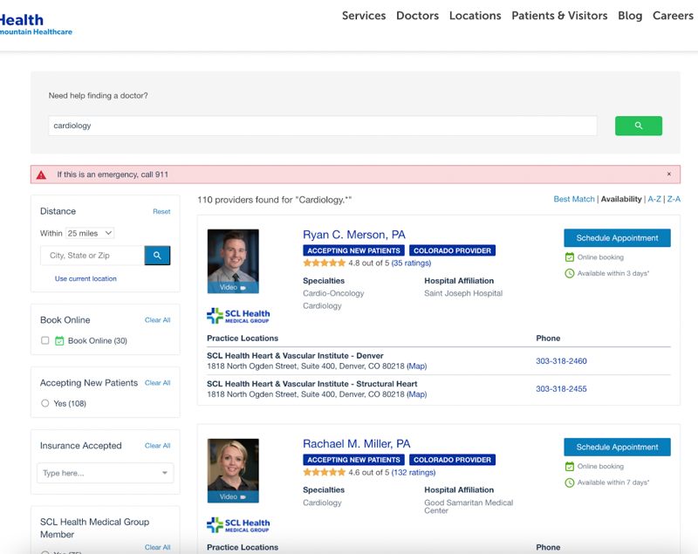Image resolution: width=698 pixels, height=554 pixels.
Task: Click Ryan Merson's star rating icons
Action: click(324, 263)
